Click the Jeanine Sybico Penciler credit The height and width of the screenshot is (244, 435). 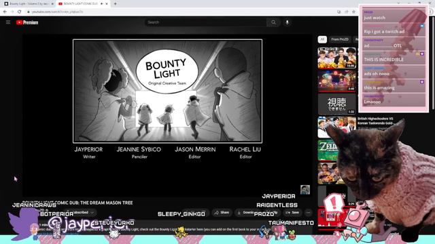139,152
